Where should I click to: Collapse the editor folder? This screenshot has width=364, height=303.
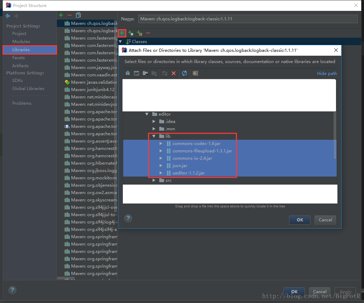click(x=147, y=114)
